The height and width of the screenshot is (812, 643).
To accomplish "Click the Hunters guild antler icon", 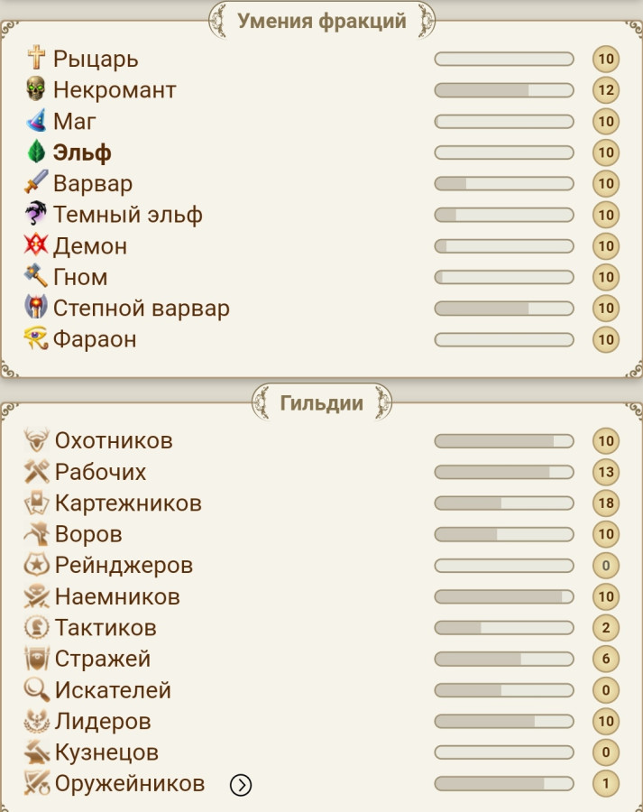I will pos(36,440).
